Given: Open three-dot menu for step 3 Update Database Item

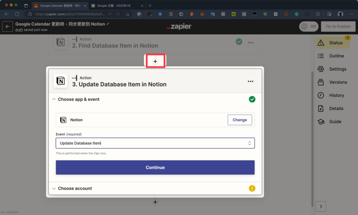Looking at the screenshot, I should (250, 82).
